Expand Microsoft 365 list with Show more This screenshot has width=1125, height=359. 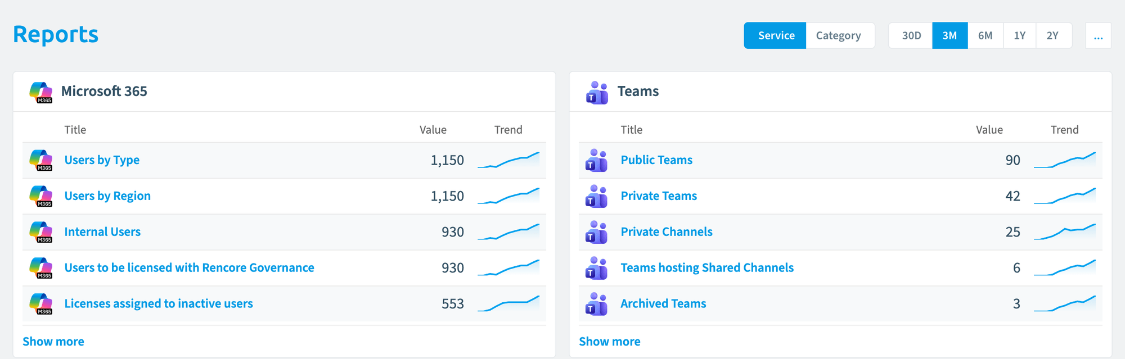(53, 342)
